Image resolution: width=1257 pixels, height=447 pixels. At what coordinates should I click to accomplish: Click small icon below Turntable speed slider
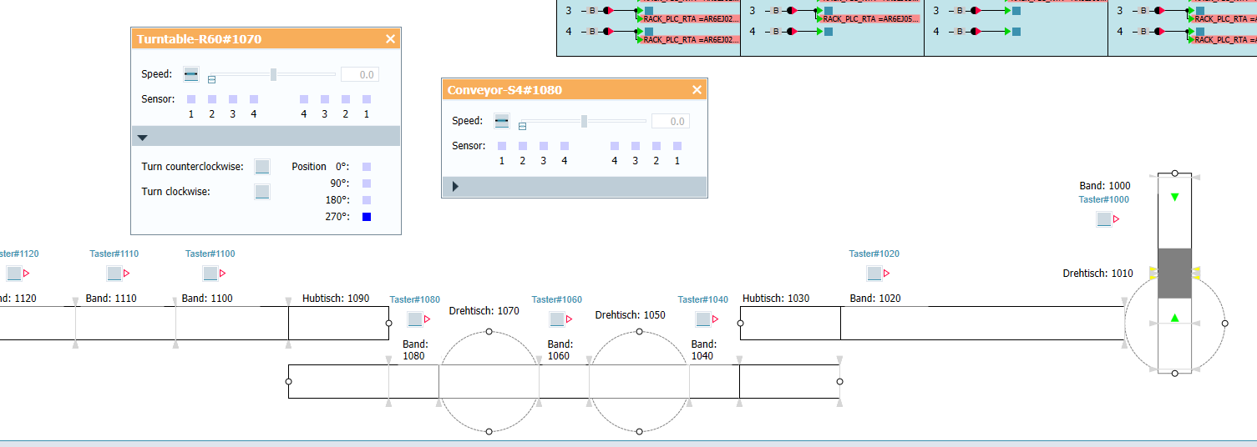pyautogui.click(x=211, y=79)
